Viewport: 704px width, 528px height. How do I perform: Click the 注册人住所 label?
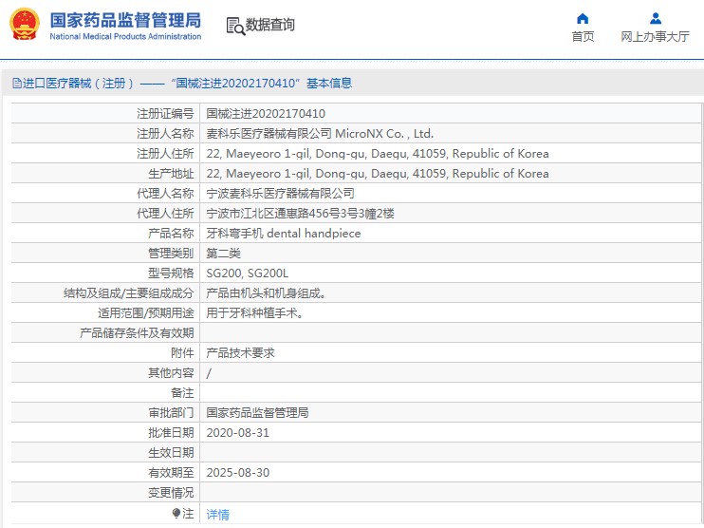point(165,154)
